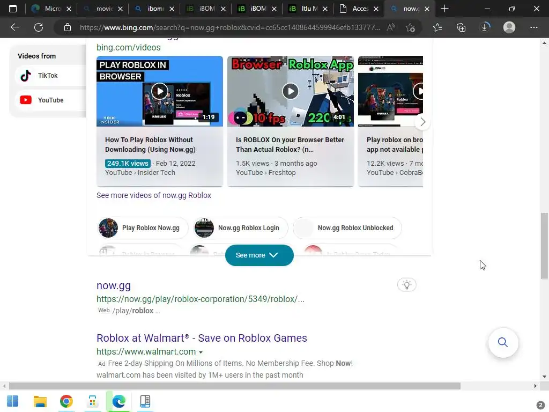Open the now.gg play roblox URL
This screenshot has width=549, height=412.
[201, 299]
